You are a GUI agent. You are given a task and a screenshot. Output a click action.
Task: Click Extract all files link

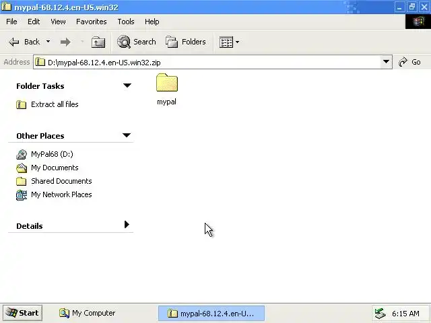point(55,104)
